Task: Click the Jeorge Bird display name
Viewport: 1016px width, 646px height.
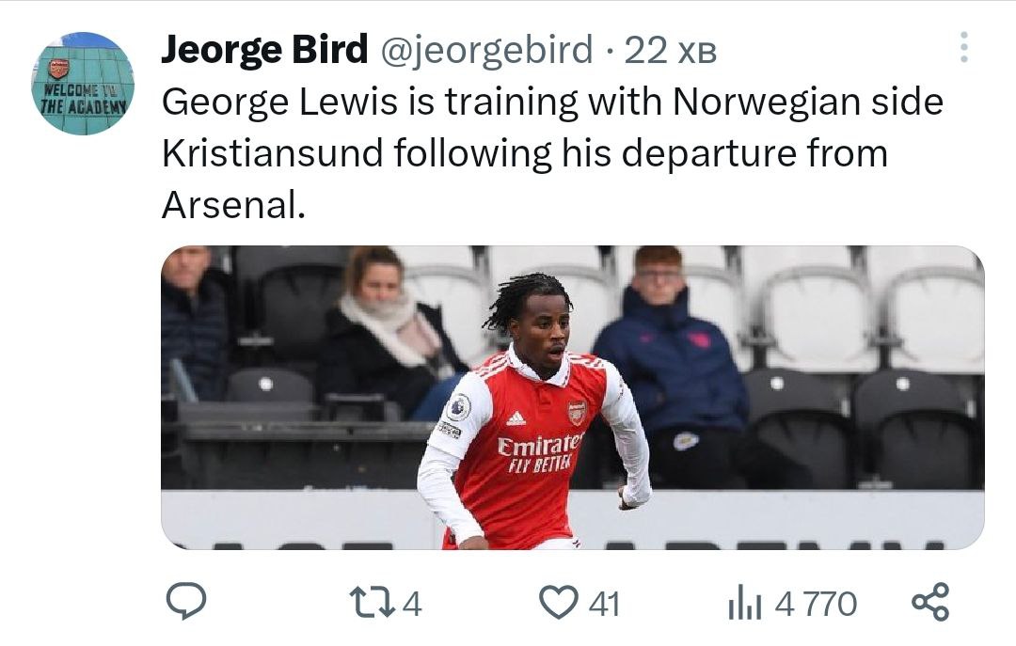Action: (263, 50)
